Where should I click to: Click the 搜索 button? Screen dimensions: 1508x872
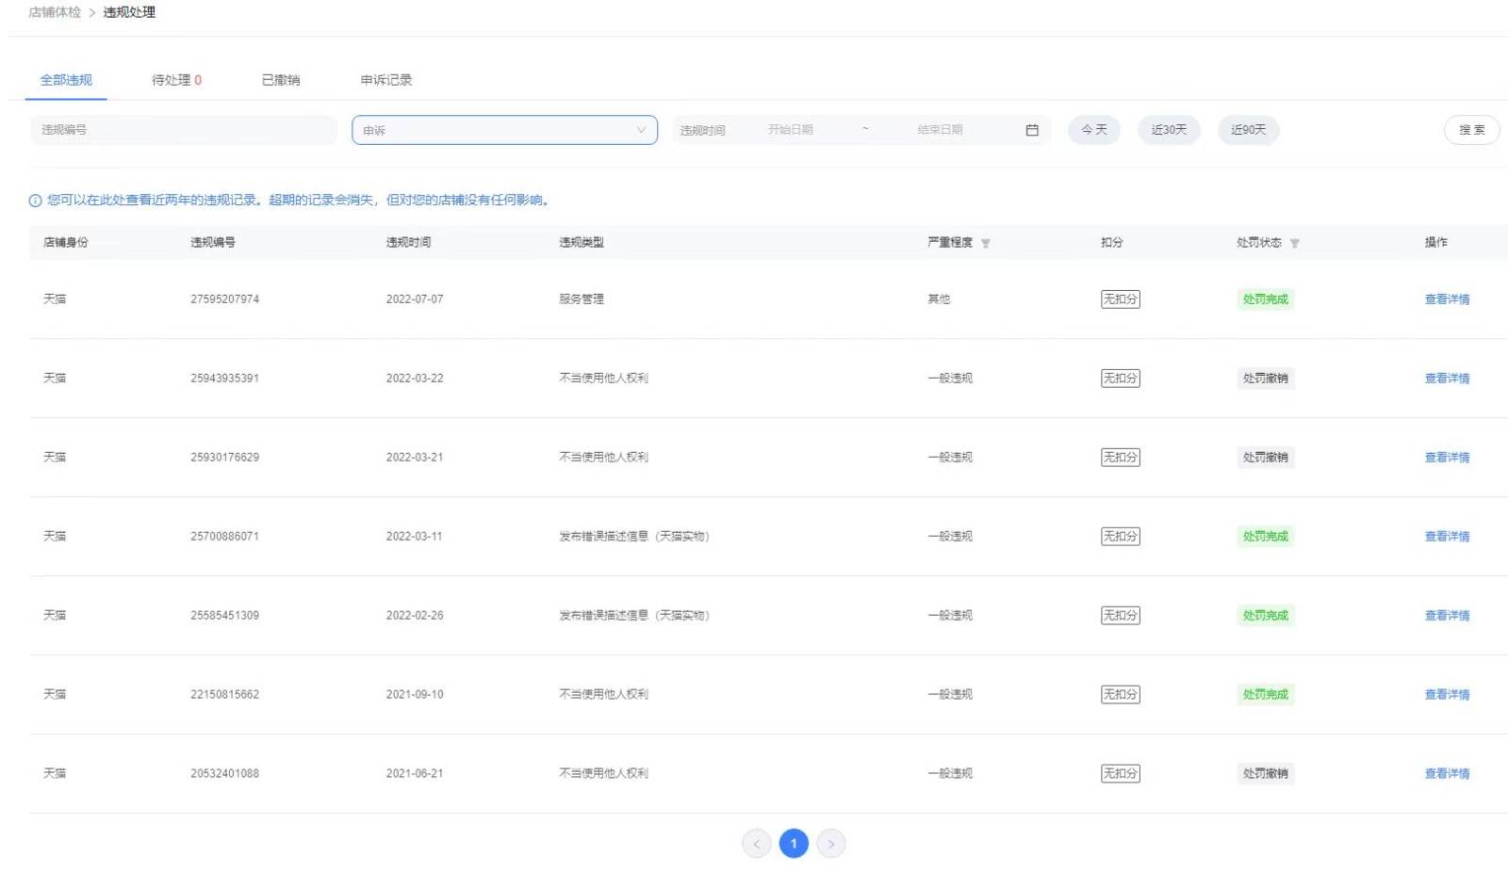click(1471, 130)
